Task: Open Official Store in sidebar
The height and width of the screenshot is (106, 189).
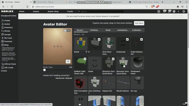Action: point(9,64)
